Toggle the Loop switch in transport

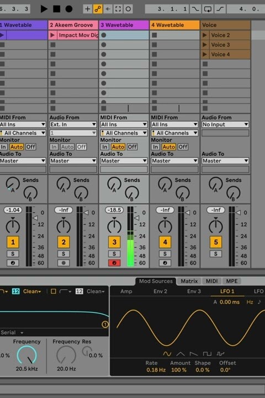tap(208, 9)
